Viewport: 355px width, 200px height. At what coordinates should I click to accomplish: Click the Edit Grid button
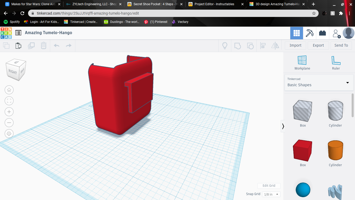[x=269, y=186]
